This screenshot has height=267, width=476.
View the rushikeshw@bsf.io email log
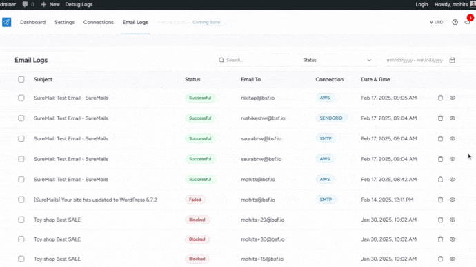pos(453,118)
